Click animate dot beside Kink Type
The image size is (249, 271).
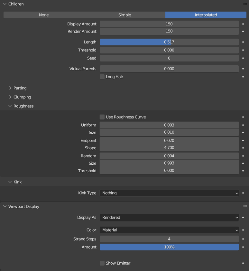pos(243,193)
